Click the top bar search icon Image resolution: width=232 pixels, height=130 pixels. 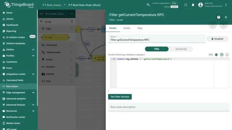coord(148,5)
